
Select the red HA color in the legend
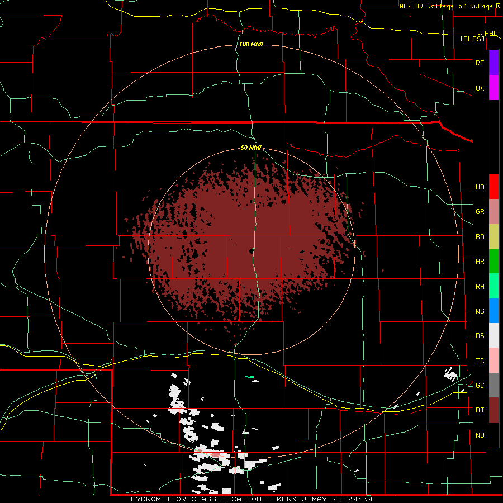493,187
